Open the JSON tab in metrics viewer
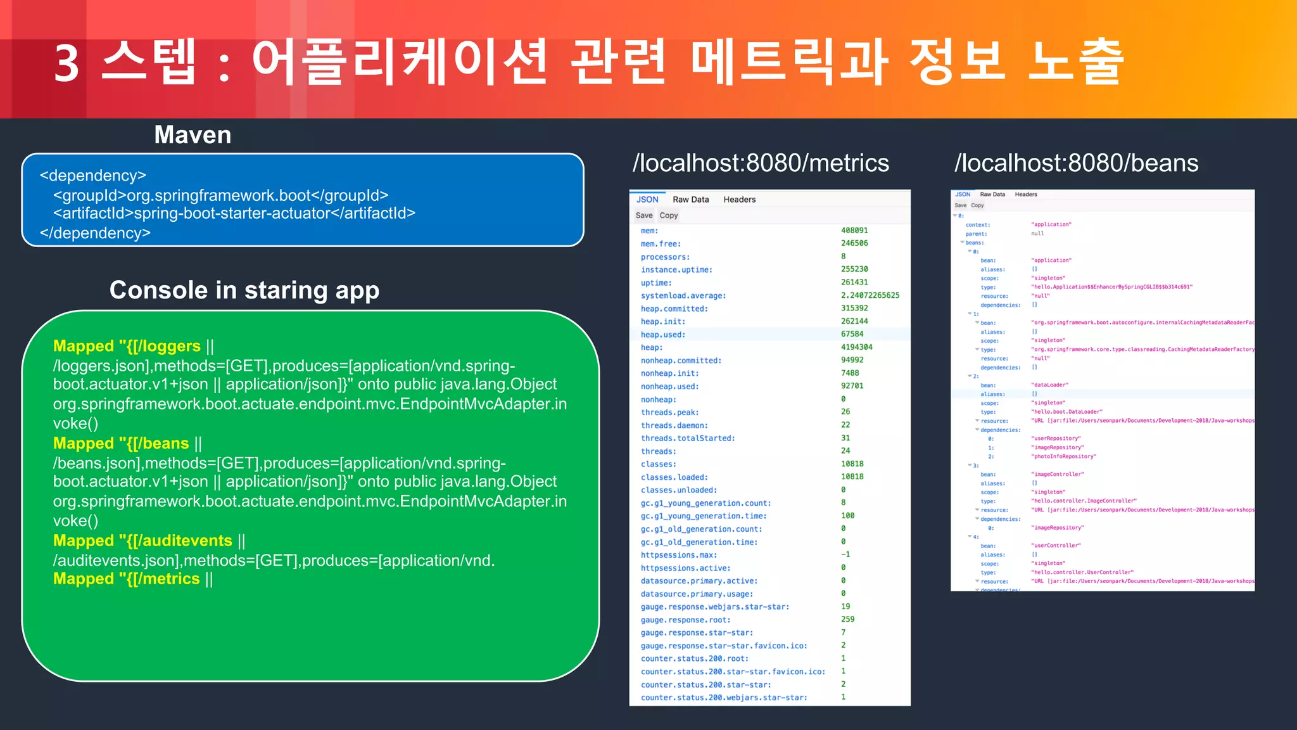1297x730 pixels. (647, 199)
